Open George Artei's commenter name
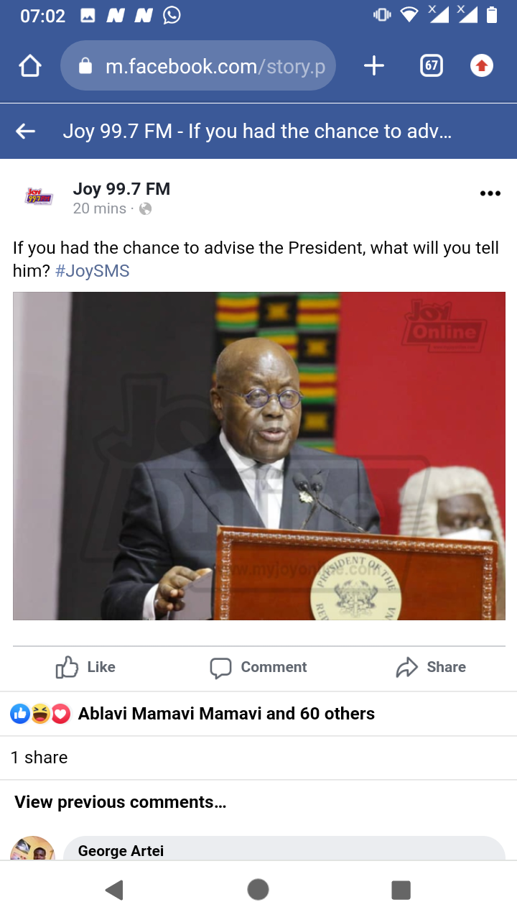 point(121,851)
